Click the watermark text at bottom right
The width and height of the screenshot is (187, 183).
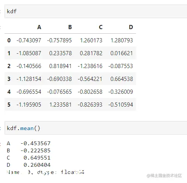164,175
